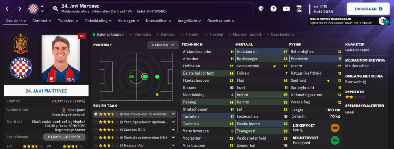Screen dimensions: 394x149
Task: Select the Spelmaker voor de defensie role radio
Action: [95, 114]
